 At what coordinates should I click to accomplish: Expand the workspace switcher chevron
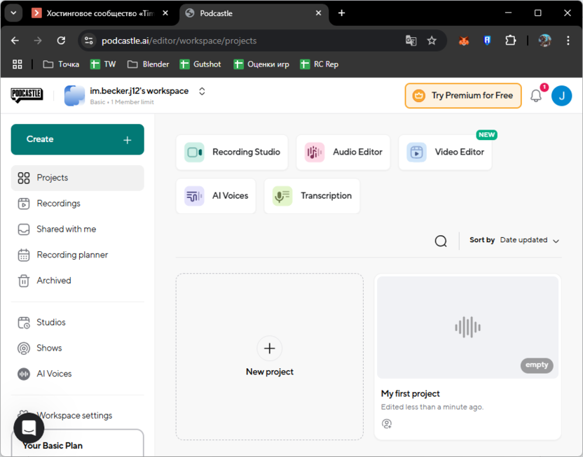pyautogui.click(x=202, y=92)
